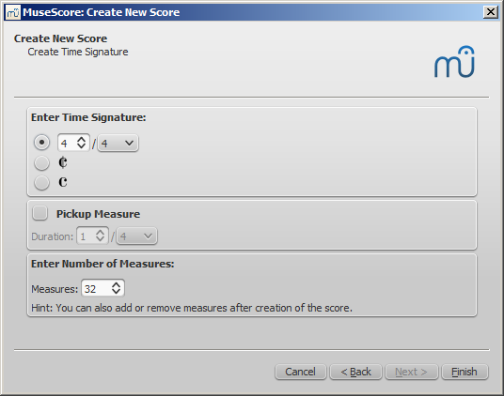Open the time signature denominator dropdown

click(118, 143)
